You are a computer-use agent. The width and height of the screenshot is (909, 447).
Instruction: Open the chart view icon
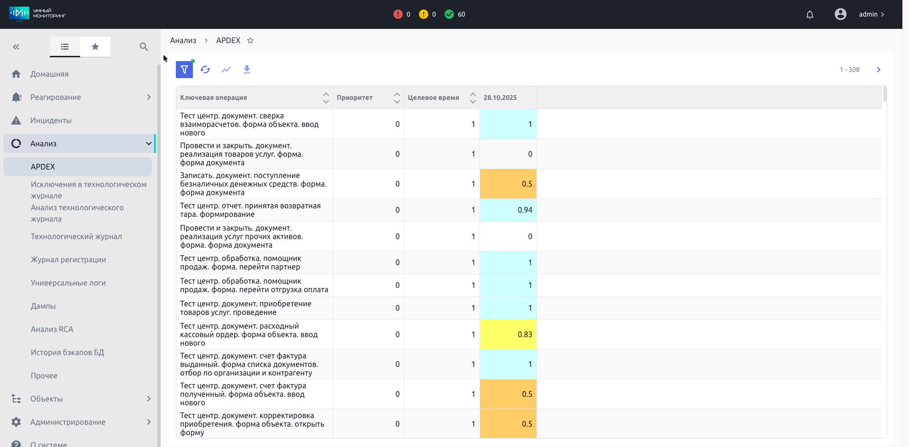point(226,70)
